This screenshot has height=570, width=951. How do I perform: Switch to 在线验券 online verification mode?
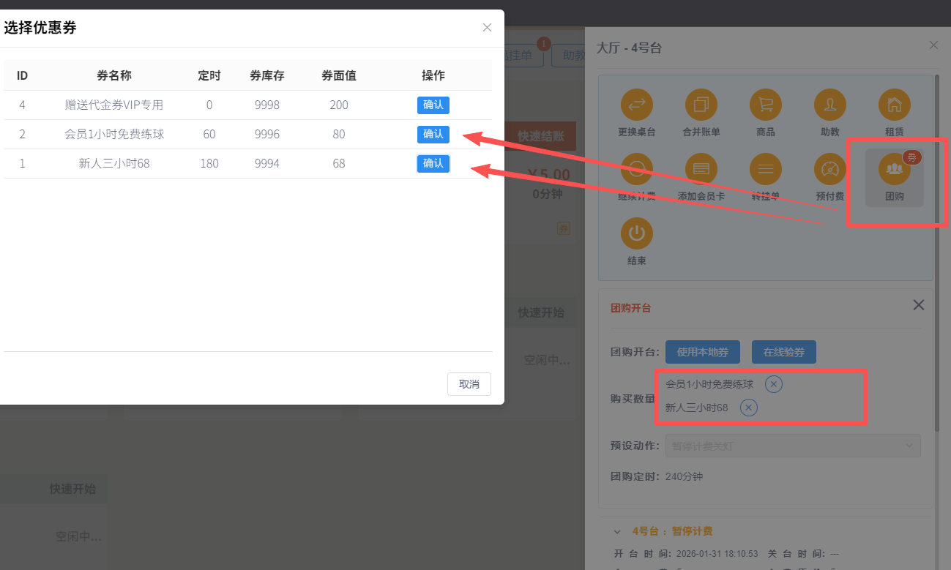[783, 352]
